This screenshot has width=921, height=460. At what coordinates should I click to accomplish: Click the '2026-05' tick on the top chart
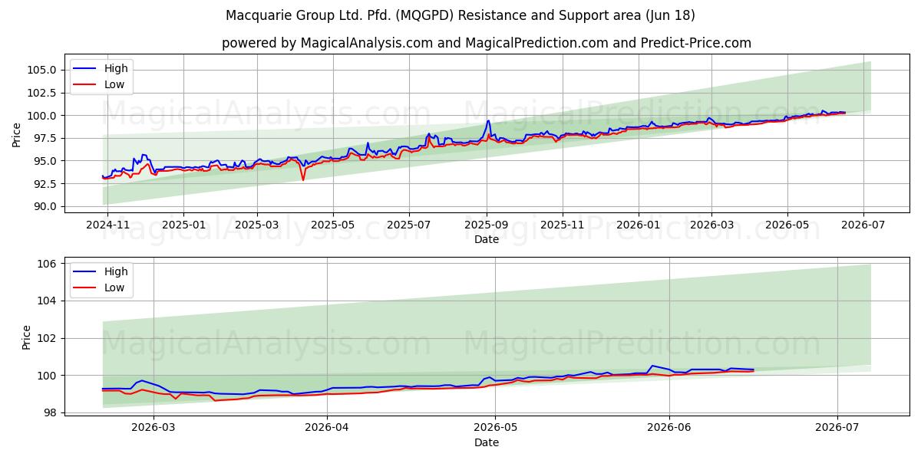(x=787, y=225)
